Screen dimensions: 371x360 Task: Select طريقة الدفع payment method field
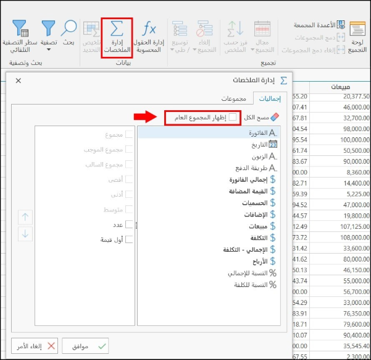point(209,168)
